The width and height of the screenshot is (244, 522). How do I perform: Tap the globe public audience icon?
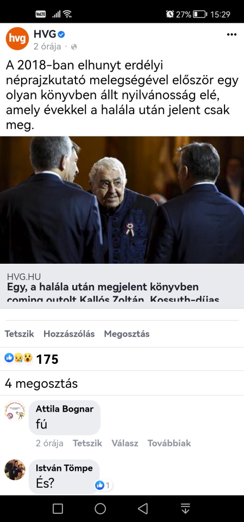(x=74, y=47)
